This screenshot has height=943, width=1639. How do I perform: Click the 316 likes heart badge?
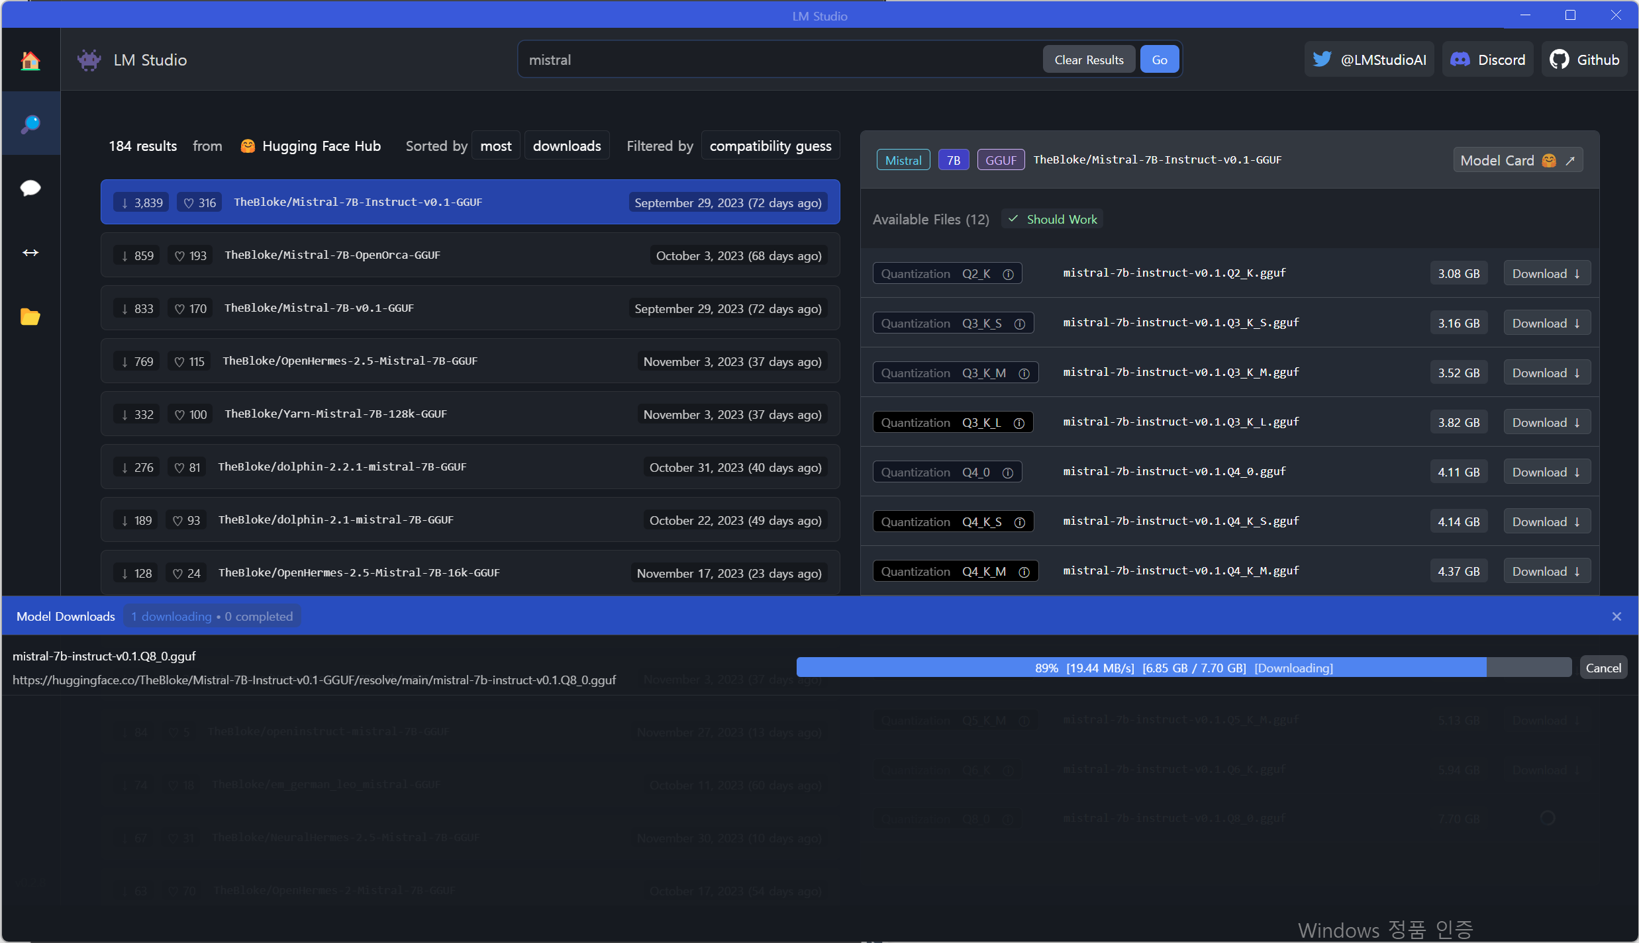coord(199,202)
